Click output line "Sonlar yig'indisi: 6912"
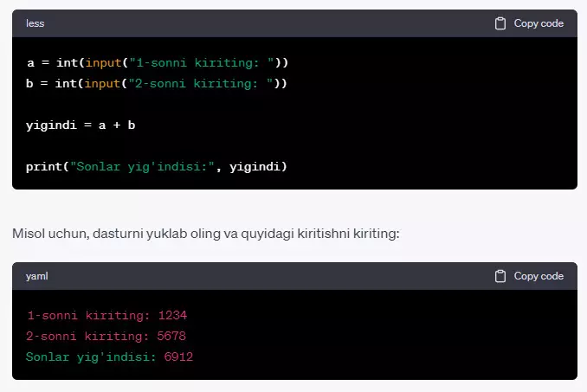The width and height of the screenshot is (587, 392). tap(109, 357)
